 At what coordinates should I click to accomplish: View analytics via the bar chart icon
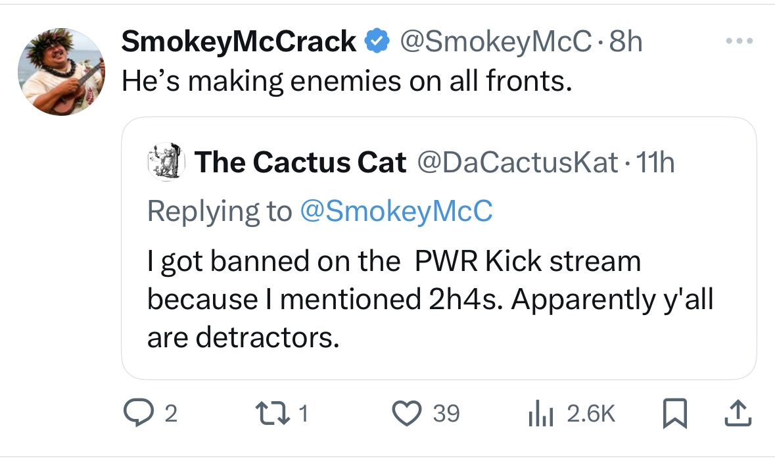(541, 413)
